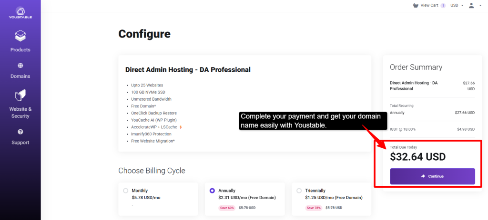The width and height of the screenshot is (488, 220).
Task: Open the Products stack icon
Action: coord(20,36)
